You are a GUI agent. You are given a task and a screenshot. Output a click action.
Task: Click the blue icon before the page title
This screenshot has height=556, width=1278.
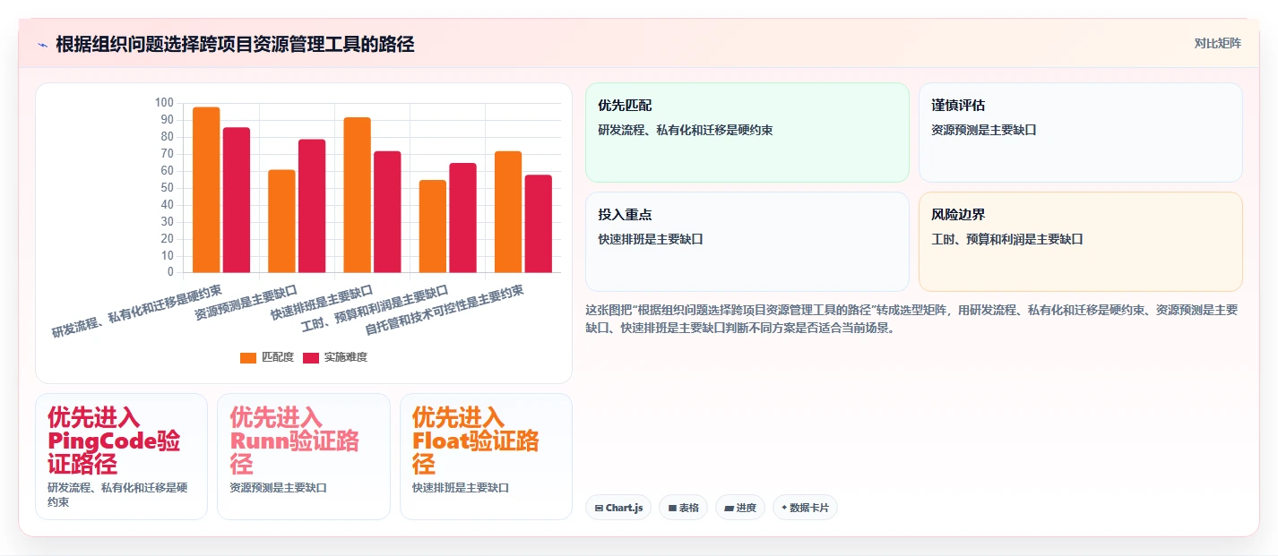(42, 45)
